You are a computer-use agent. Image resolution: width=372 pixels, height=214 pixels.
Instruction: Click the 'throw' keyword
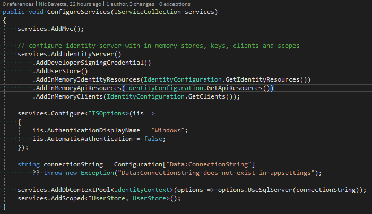point(53,173)
